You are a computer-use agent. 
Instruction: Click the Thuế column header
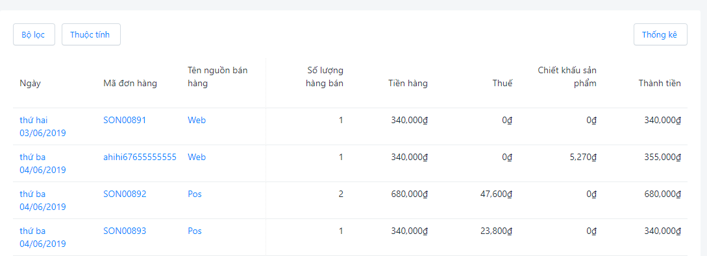pos(502,83)
